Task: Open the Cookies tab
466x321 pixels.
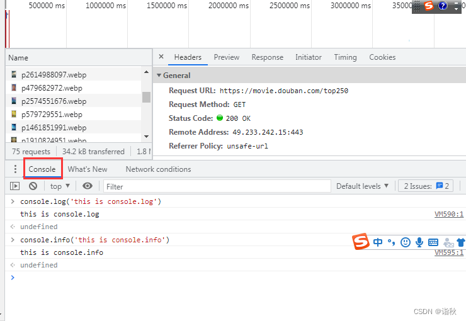Action: (x=382, y=57)
